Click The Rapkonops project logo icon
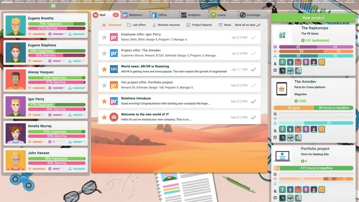This screenshot has height=202, width=359. tap(282, 35)
